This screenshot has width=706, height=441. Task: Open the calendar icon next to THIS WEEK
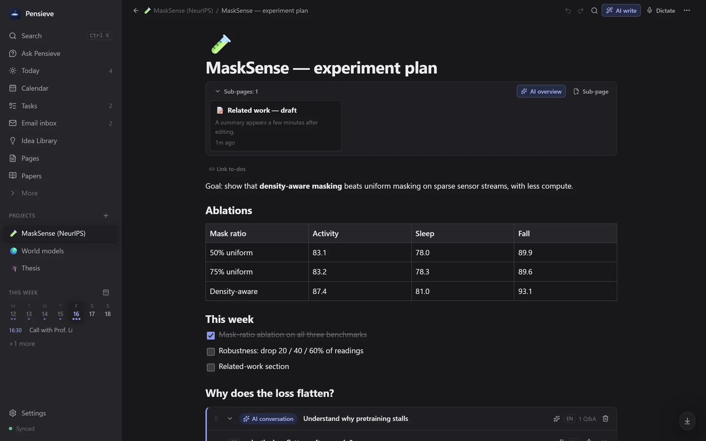click(x=106, y=293)
